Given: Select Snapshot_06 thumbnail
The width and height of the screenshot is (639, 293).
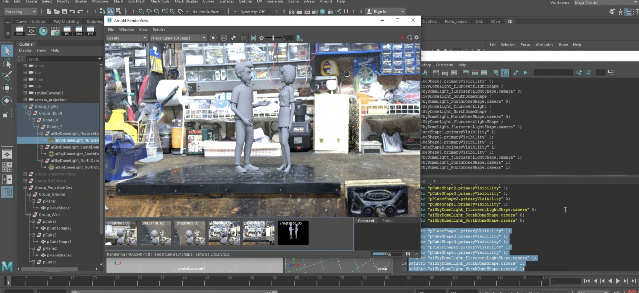Looking at the screenshot, I should click(293, 233).
